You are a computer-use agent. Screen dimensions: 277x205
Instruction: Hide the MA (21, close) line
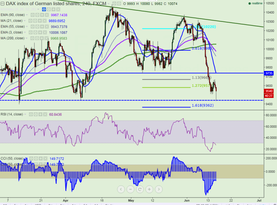(30, 21)
